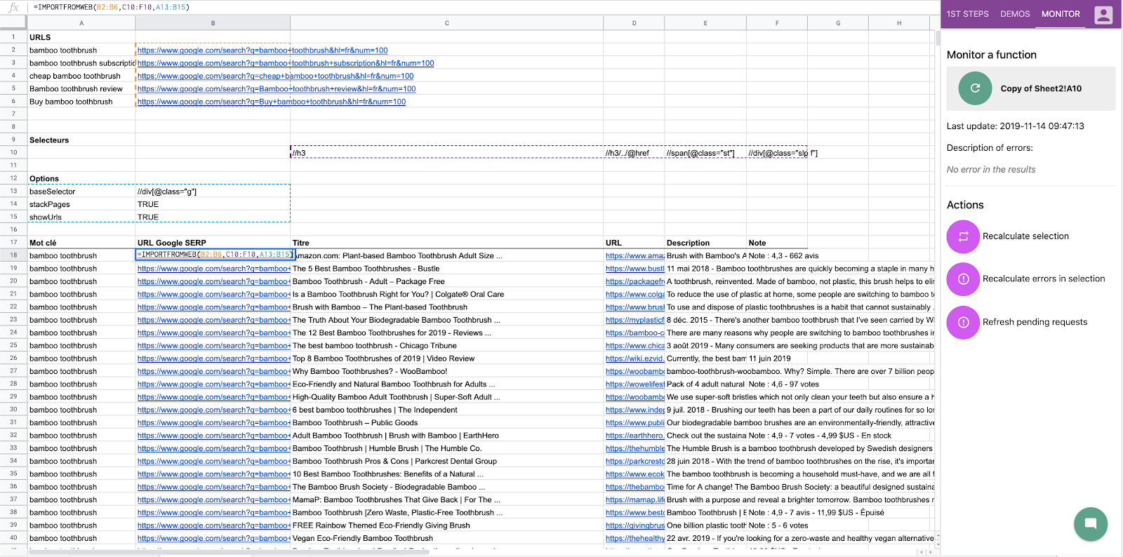Select column C header

click(447, 23)
